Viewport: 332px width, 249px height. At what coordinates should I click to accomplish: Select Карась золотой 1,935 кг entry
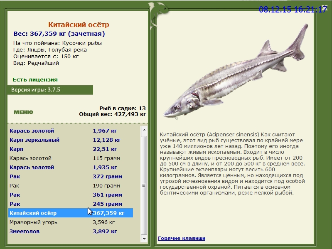(x=71, y=167)
